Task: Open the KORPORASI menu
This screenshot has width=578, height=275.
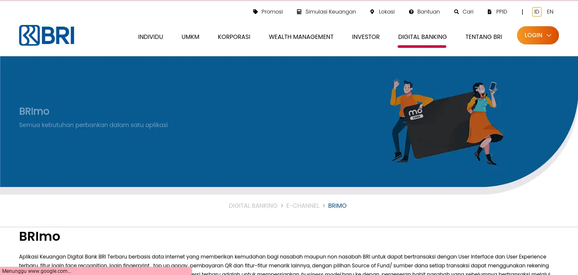Action: [234, 37]
